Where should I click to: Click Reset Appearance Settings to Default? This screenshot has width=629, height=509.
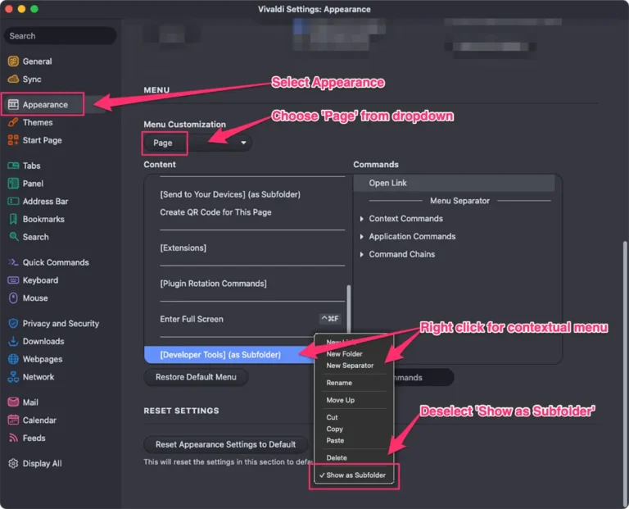(225, 444)
